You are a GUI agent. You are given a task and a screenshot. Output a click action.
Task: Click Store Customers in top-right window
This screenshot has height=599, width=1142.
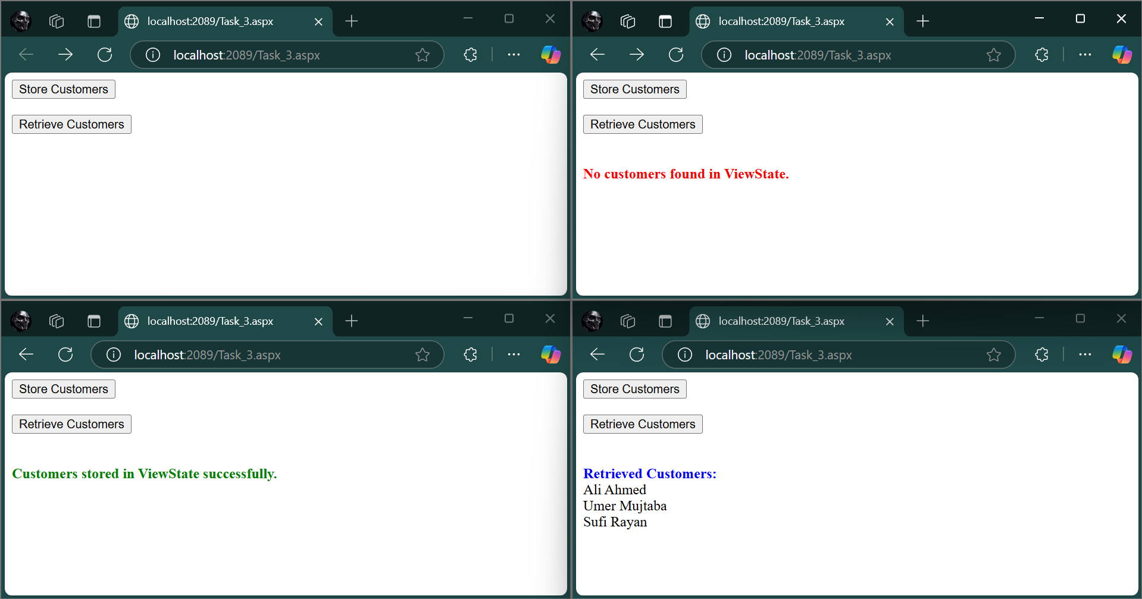click(635, 89)
